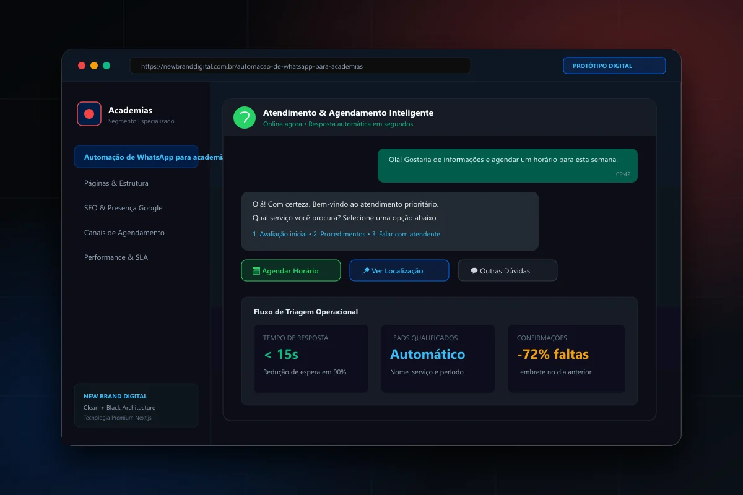Viewport: 743px width, 495px height.
Task: Click the Ver Localização button
Action: click(399, 270)
